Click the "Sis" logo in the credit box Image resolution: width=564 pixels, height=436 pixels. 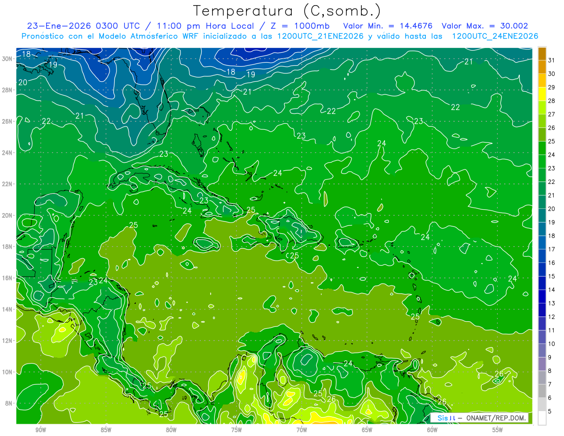pos(443,418)
